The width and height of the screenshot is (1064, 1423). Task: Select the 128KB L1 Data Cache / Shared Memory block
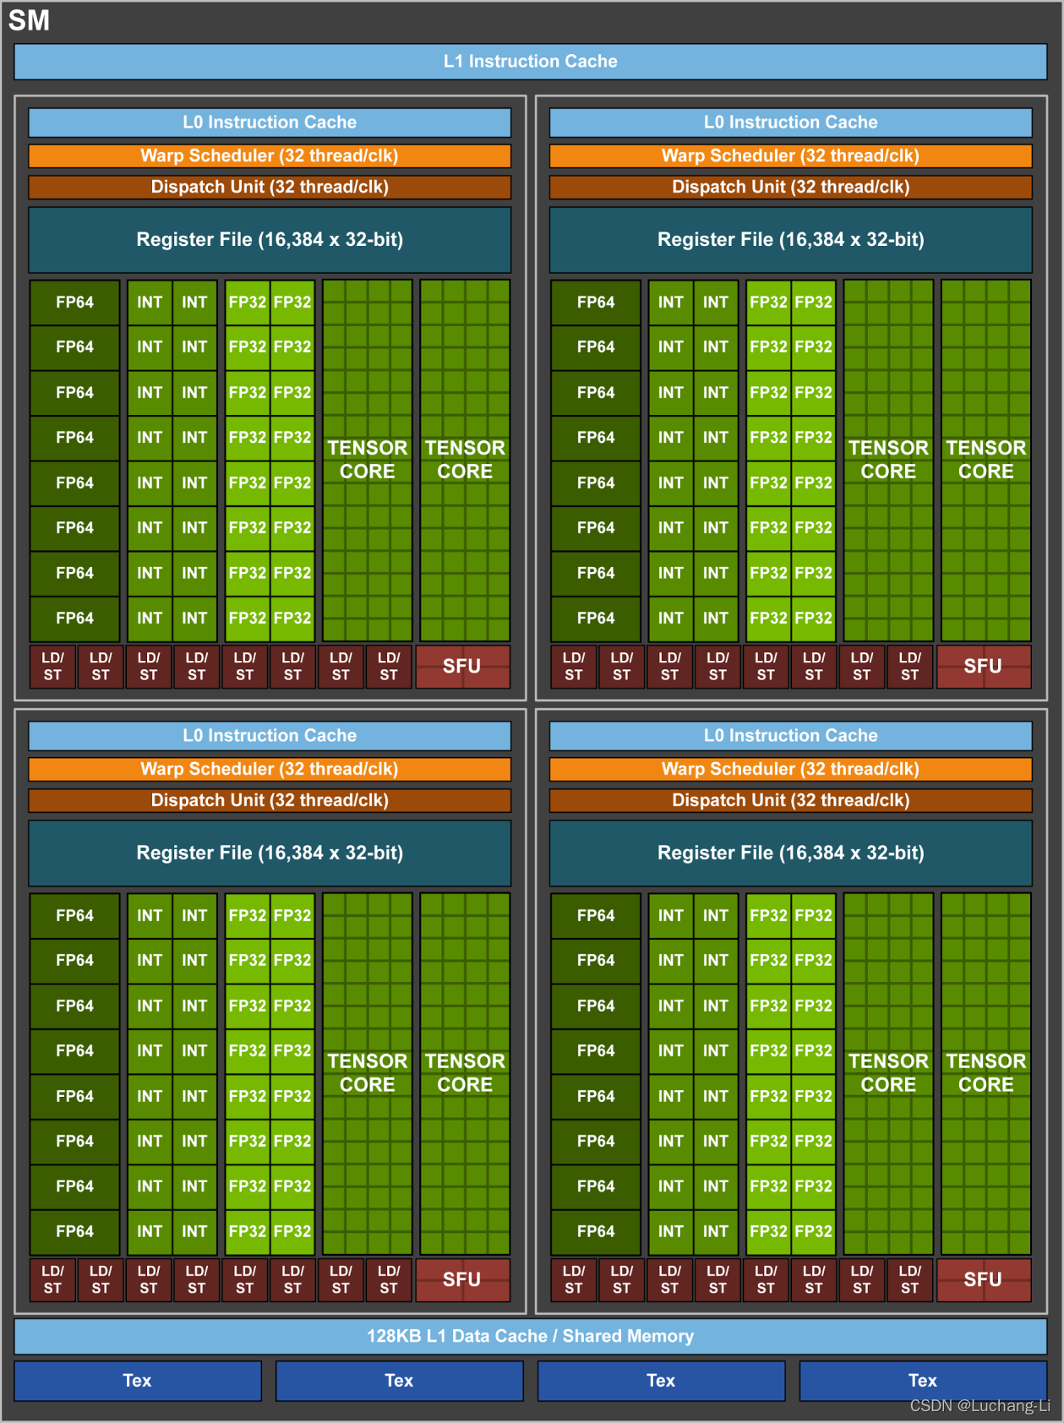(x=530, y=1336)
